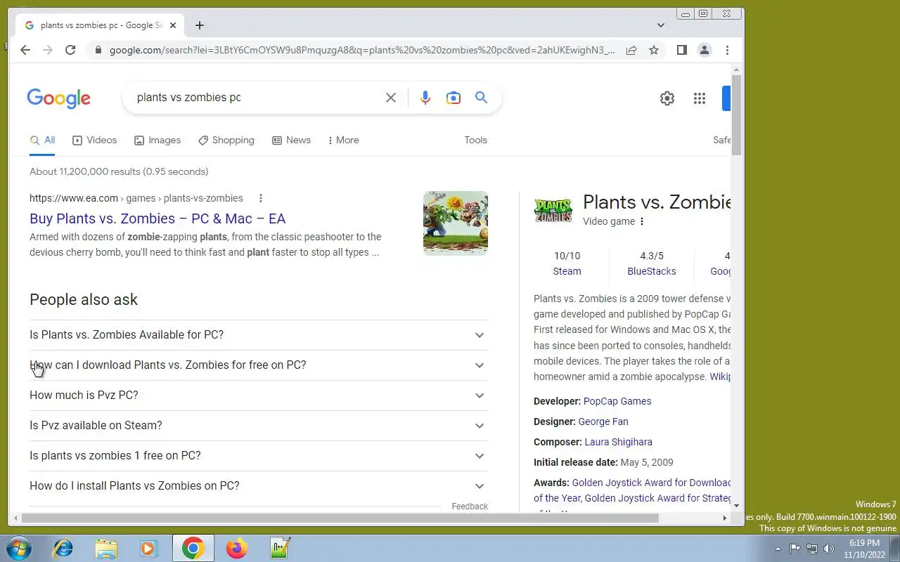Click the Chrome icon in taskbar
900x562 pixels.
pos(193,548)
